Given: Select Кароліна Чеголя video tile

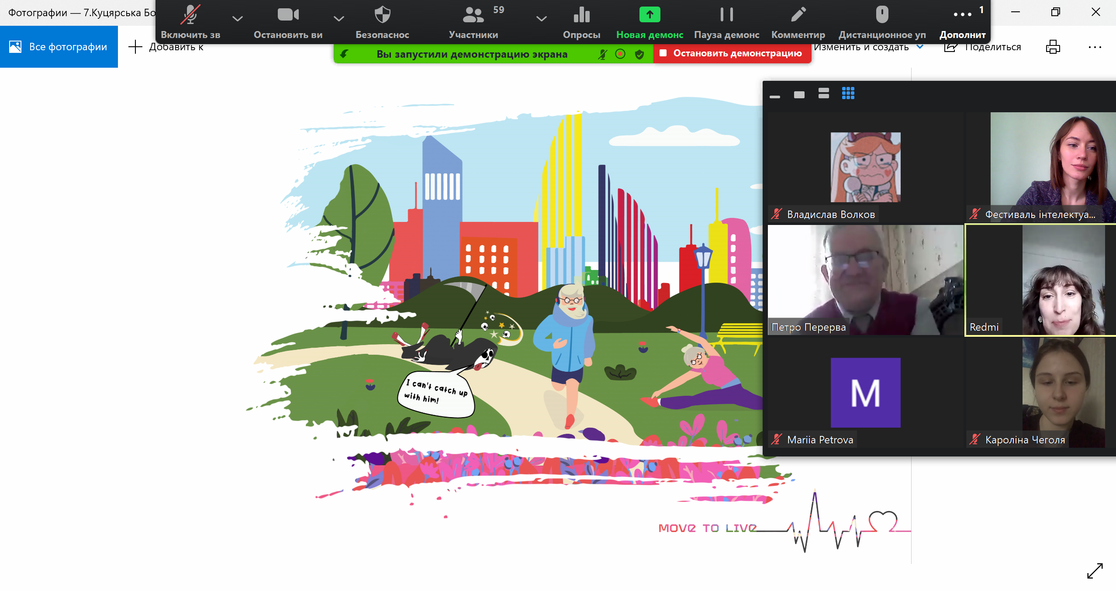Looking at the screenshot, I should 1041,392.
